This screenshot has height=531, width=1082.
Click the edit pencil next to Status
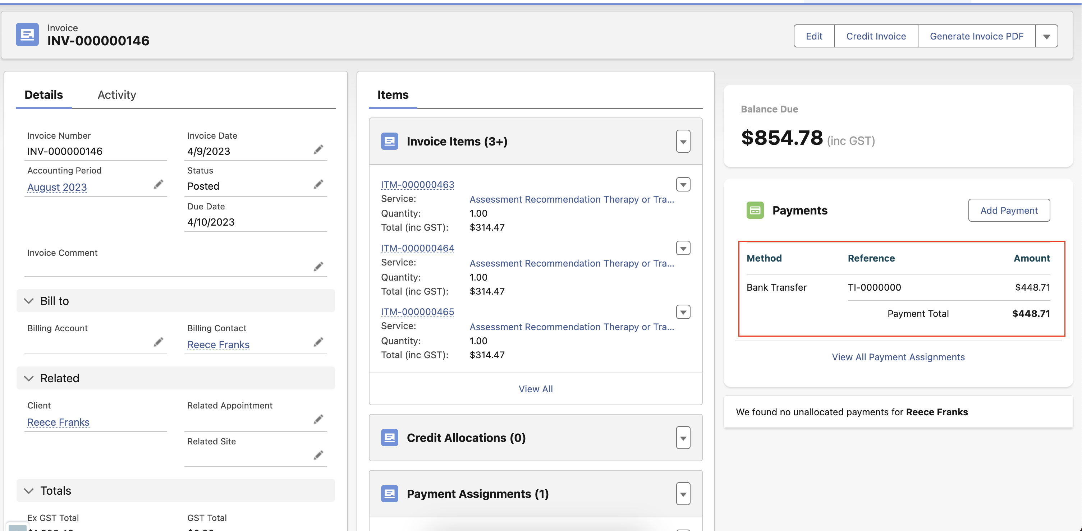318,184
